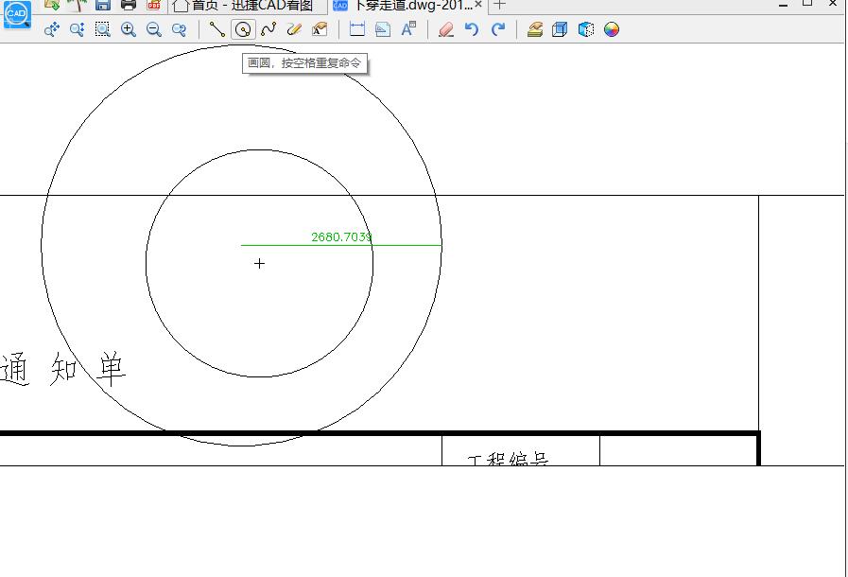Click the 3D wireframe cube icon
The height and width of the screenshot is (577, 848).
pyautogui.click(x=560, y=29)
